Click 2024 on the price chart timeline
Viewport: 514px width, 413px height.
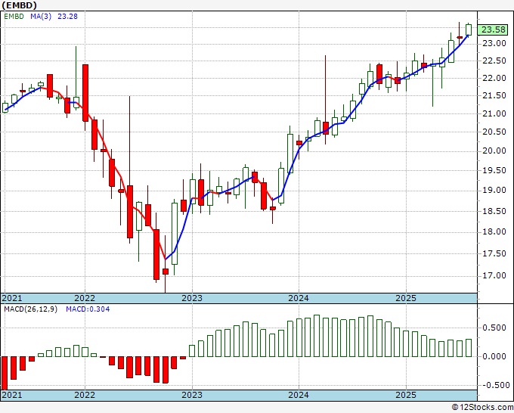pos(299,298)
